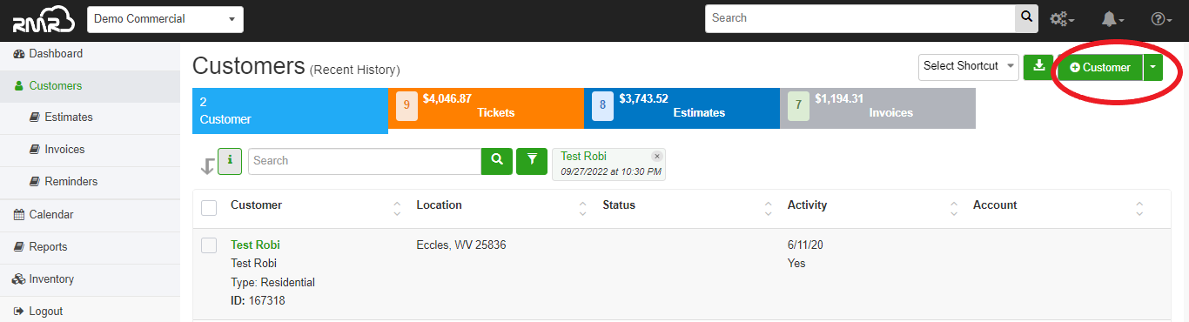Click the customer list search field
The image size is (1189, 322).
(x=365, y=161)
